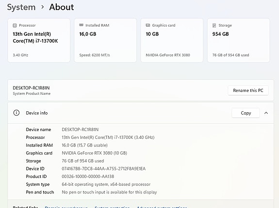
Task: Open the Processor 13th Gen Intel card
Action: [39, 41]
